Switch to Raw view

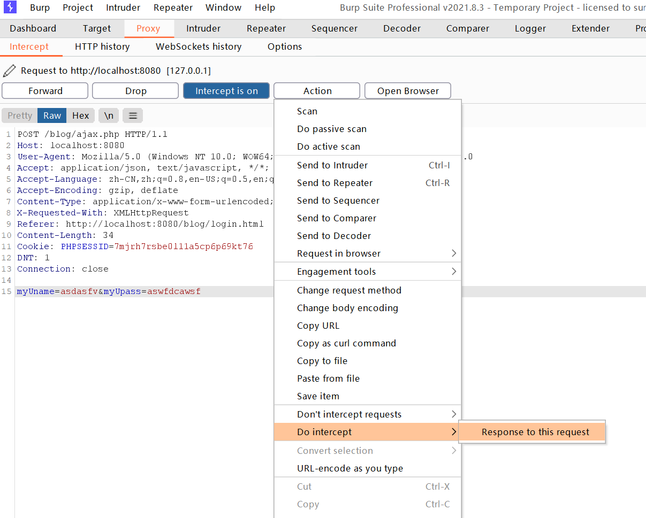(52, 115)
